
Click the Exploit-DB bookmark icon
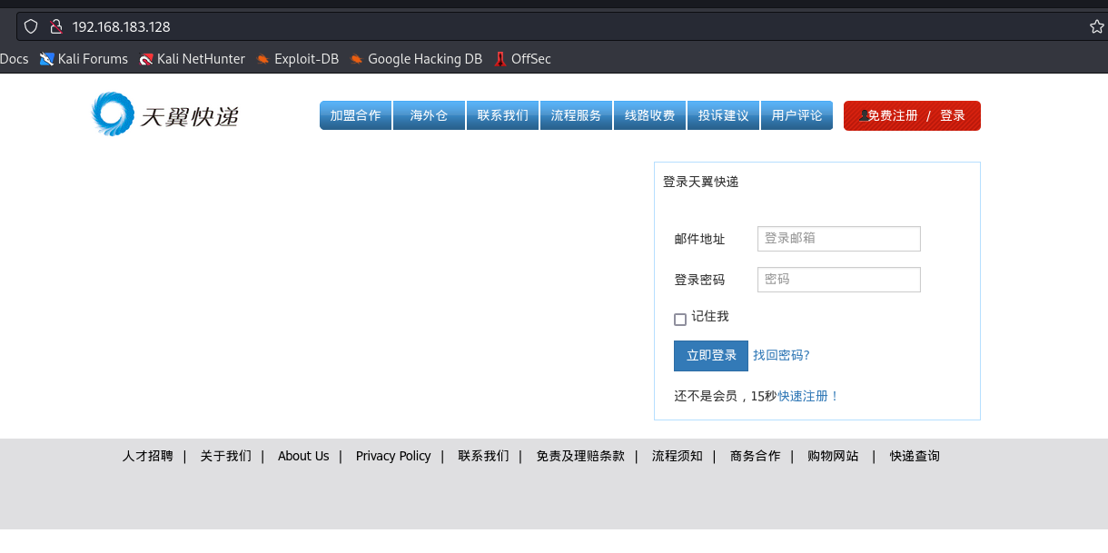tap(263, 59)
